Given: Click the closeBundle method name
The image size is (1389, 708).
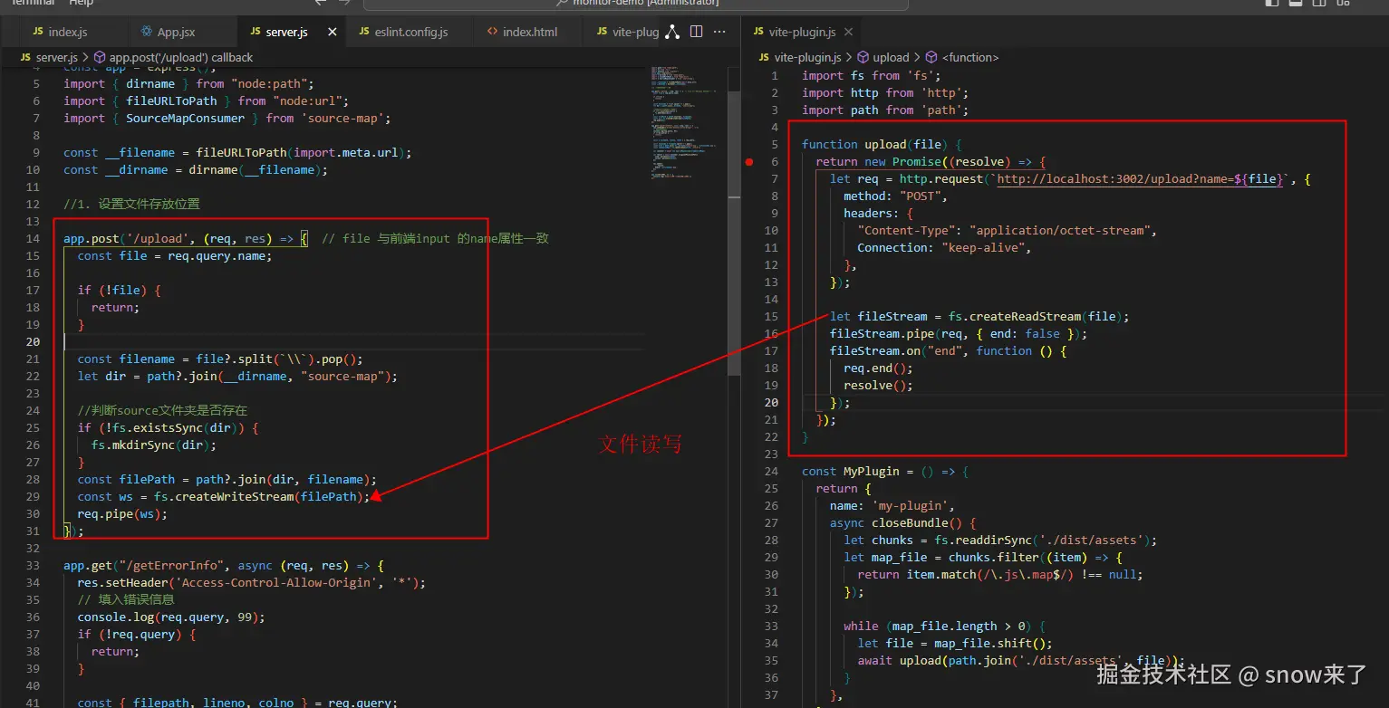Looking at the screenshot, I should tap(910, 523).
